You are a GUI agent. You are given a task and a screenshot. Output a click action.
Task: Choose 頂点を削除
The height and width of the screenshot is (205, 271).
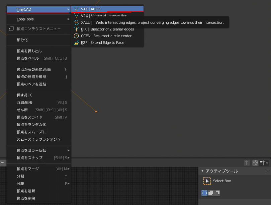(x=39, y=198)
